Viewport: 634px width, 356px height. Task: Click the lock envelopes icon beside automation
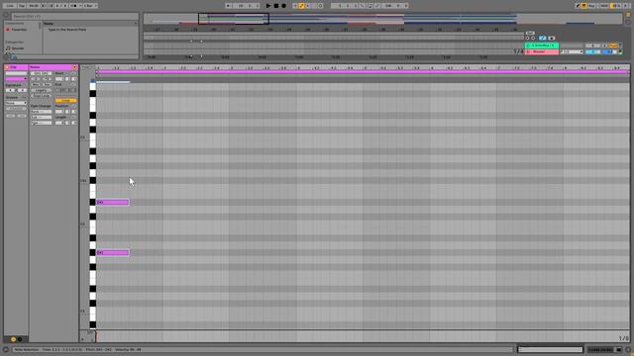tap(552, 38)
